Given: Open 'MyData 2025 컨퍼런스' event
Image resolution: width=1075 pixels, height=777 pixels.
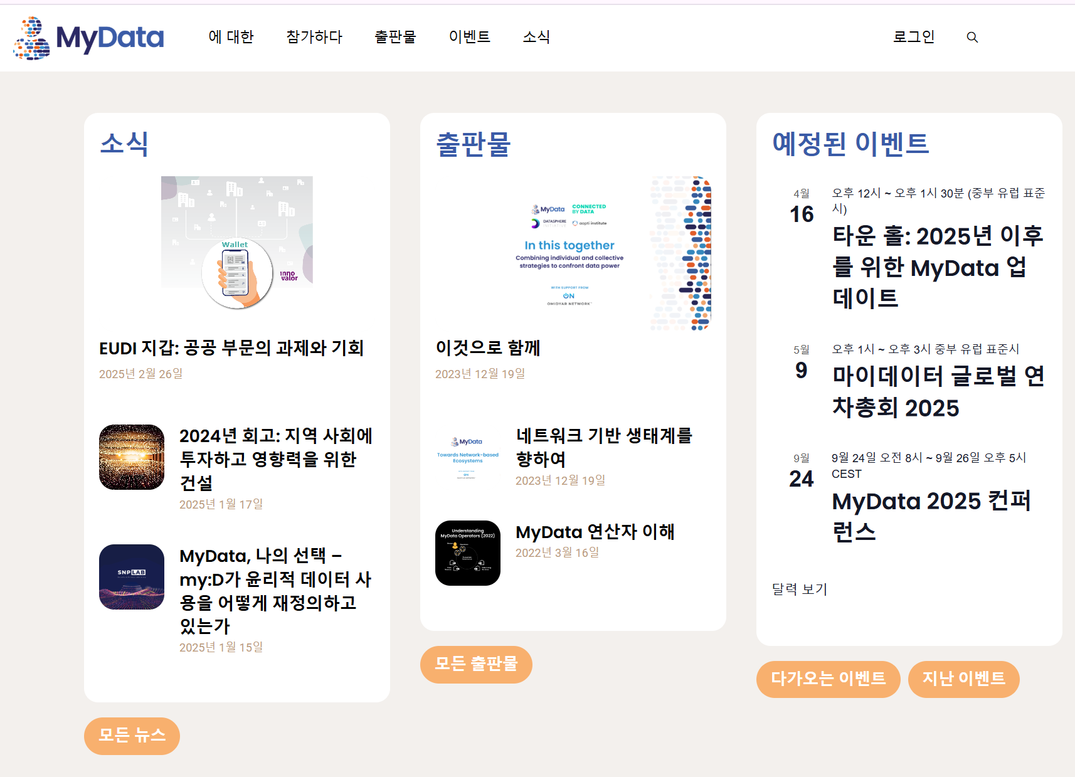Looking at the screenshot, I should tap(931, 516).
